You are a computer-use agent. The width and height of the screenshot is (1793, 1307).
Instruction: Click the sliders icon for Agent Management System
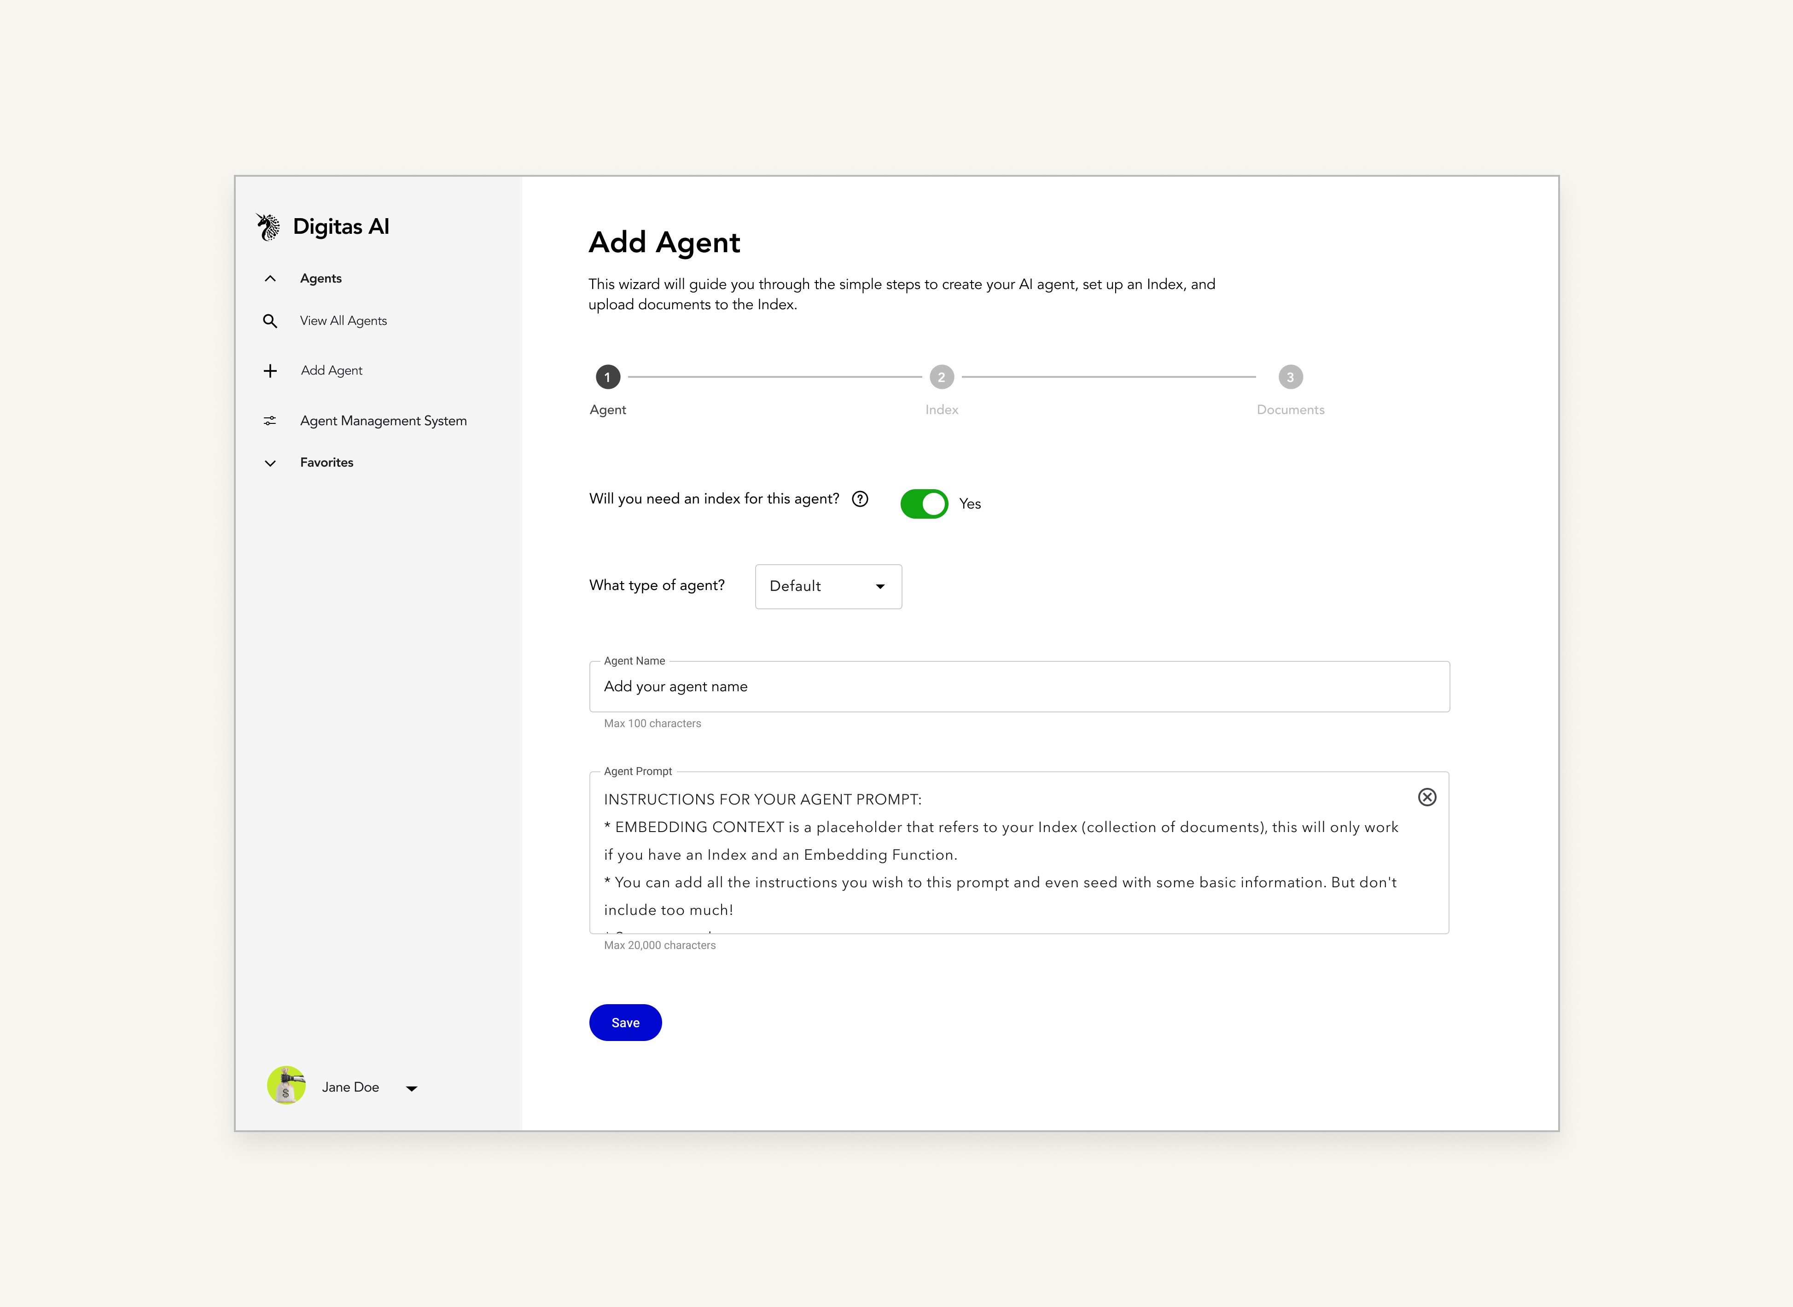coord(270,421)
